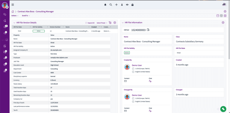This screenshot has width=230, height=113.
Task: Click Changed By Demo User email contact icon
Action: 125,111
